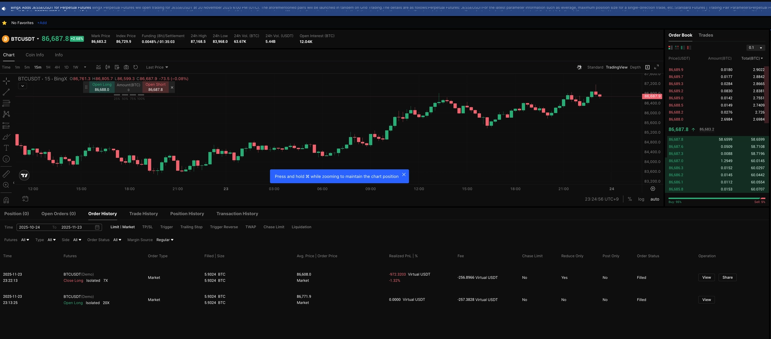Enable the magnet snap tool
The width and height of the screenshot is (771, 339).
(6, 200)
